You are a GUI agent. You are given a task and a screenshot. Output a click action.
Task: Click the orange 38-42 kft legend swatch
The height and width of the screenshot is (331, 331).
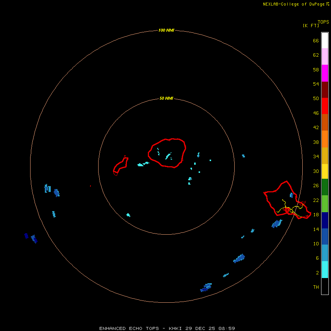pyautogui.click(x=325, y=139)
